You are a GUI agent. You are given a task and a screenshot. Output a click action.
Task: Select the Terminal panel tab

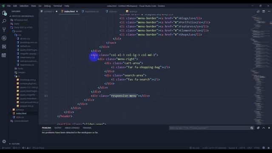pyautogui.click(x=87, y=128)
